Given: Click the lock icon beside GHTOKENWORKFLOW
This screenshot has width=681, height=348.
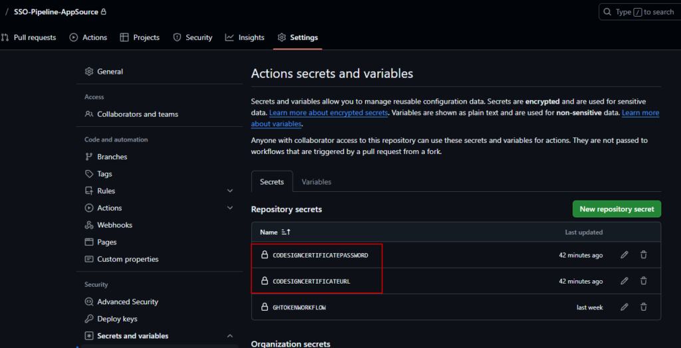Looking at the screenshot, I should 264,307.
